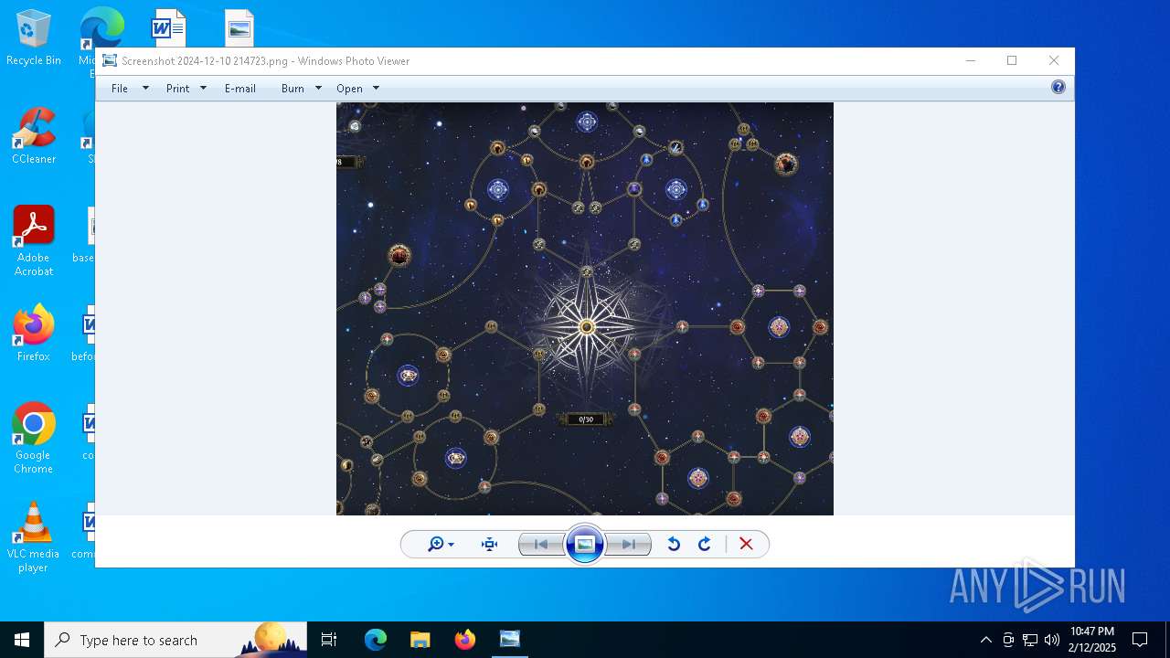Open the Open menu in Photo Viewer
This screenshot has width=1170, height=658.
(x=349, y=89)
